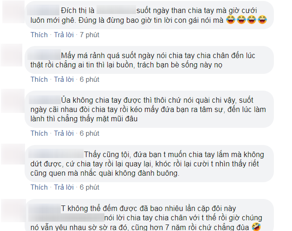Click Trả lời under 'Mấy má rảnh quá' comment
Screen dimensions: 292x231
tap(64, 79)
